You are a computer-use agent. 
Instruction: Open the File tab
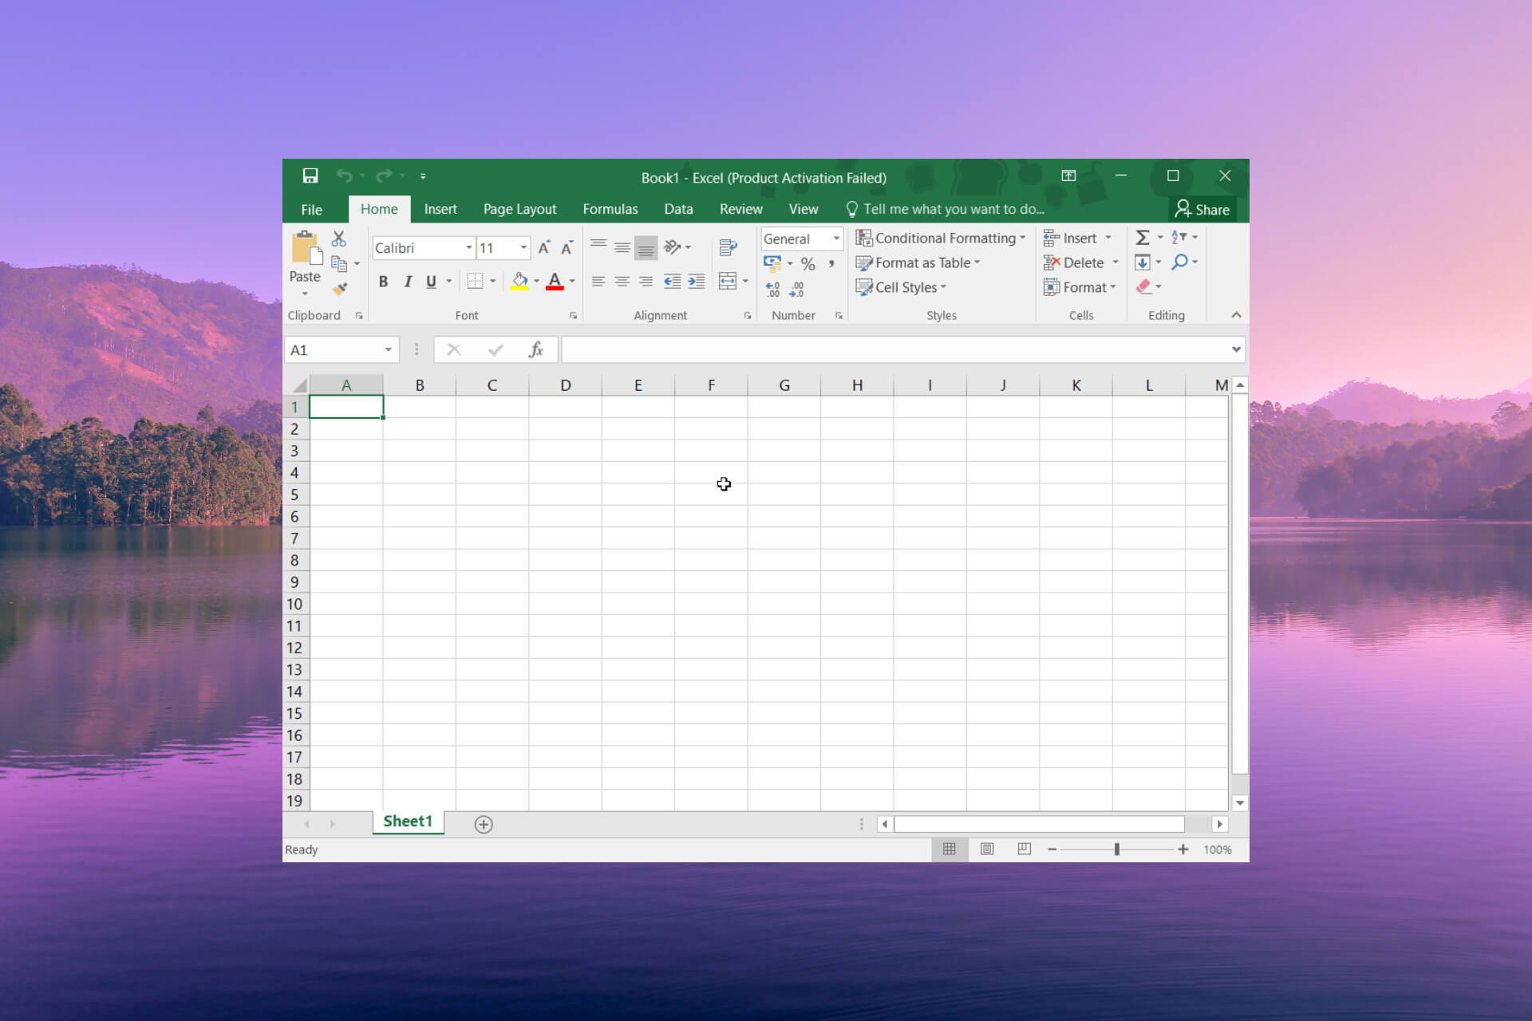coord(311,209)
